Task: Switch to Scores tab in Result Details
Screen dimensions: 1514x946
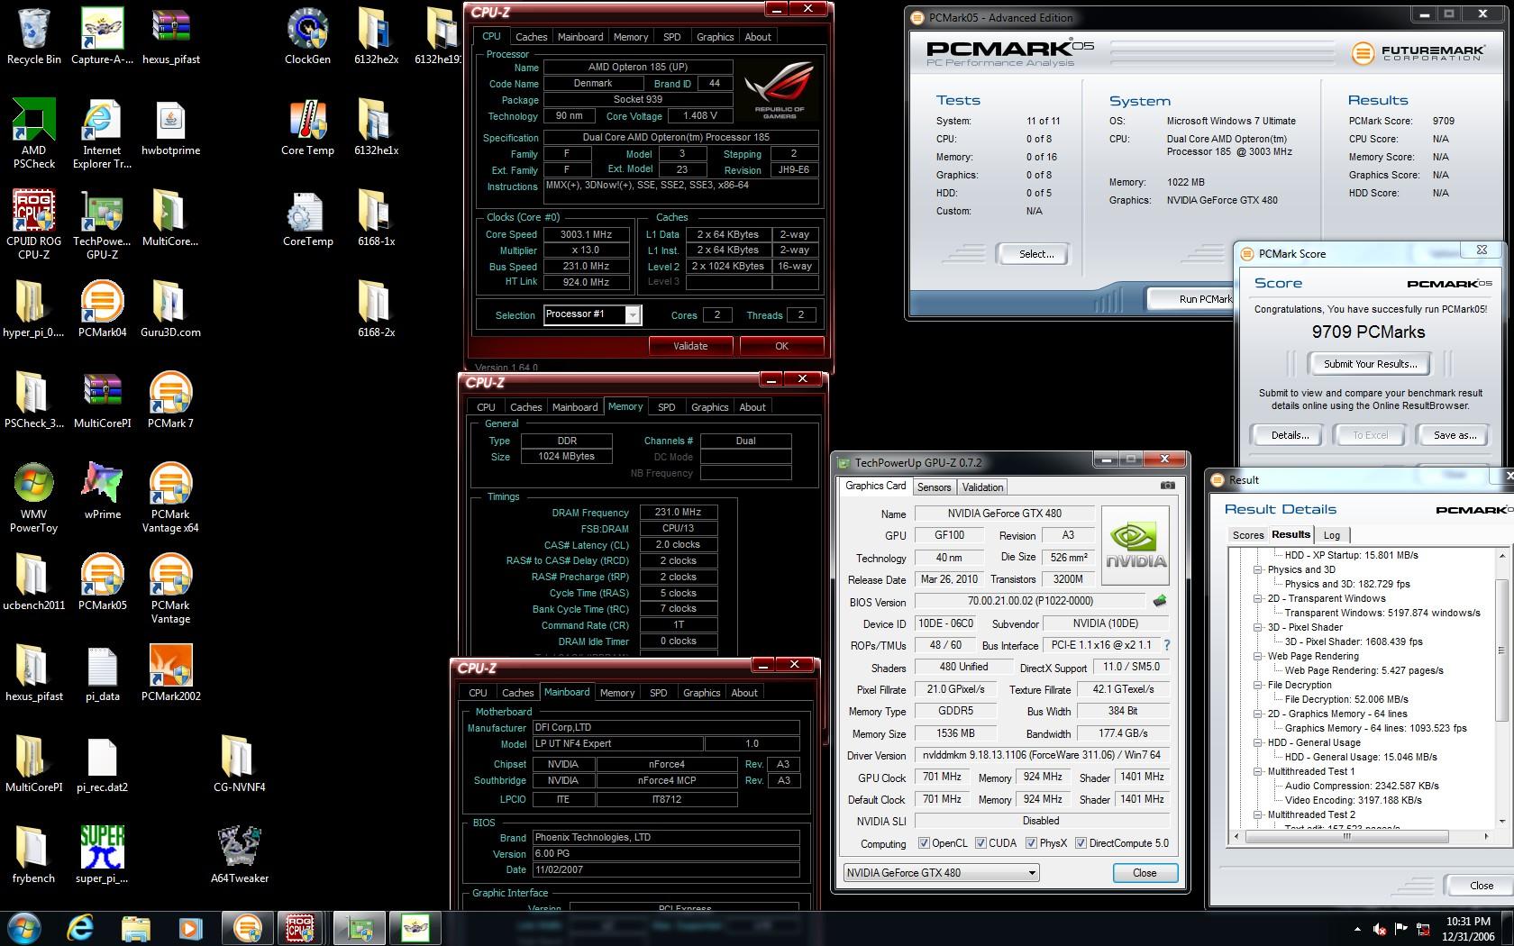Action: tap(1247, 535)
